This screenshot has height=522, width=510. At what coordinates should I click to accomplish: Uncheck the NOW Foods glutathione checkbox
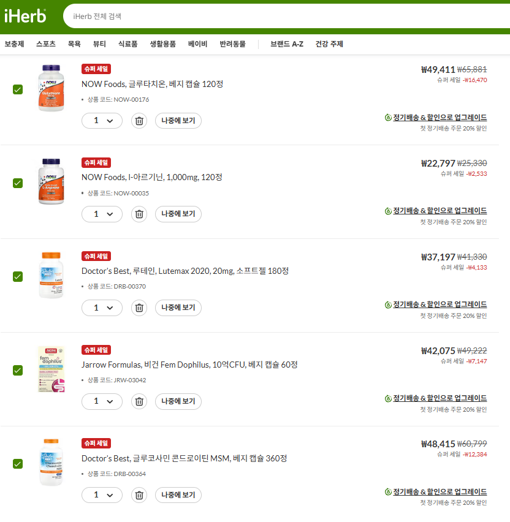pos(18,89)
